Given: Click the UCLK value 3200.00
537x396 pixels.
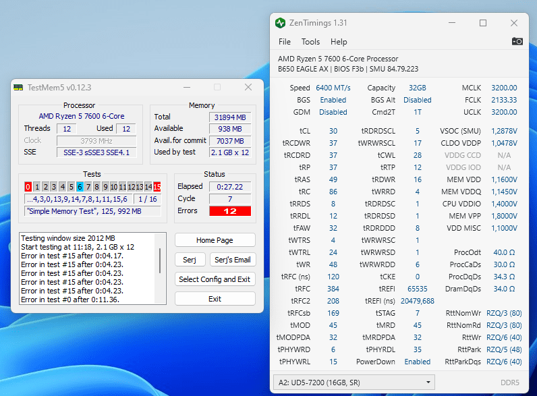Looking at the screenshot, I should (504, 112).
